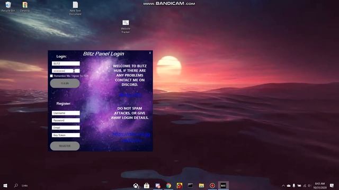Select the Desktop shortcut icon
The width and height of the screenshot is (339, 190).
25,7
